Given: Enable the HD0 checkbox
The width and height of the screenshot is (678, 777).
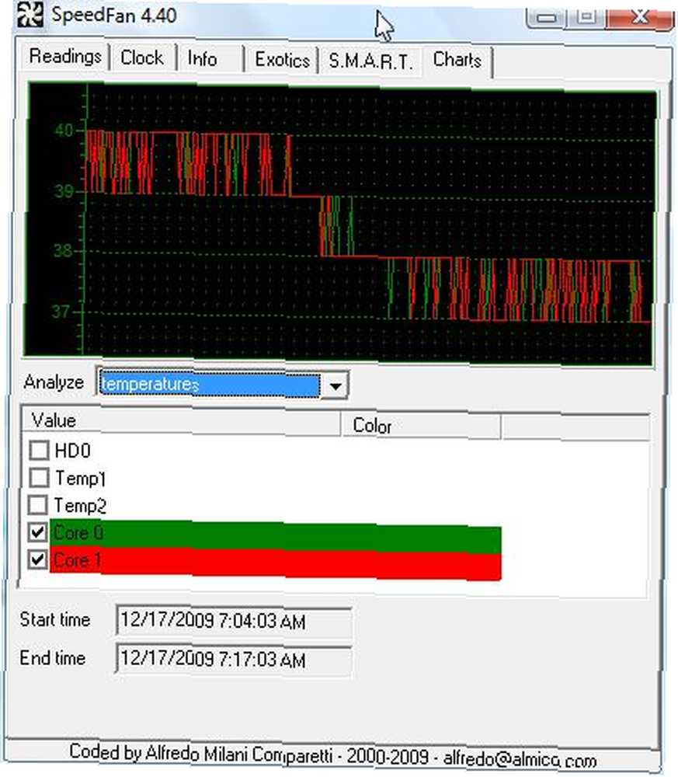Looking at the screenshot, I should coord(39,450).
